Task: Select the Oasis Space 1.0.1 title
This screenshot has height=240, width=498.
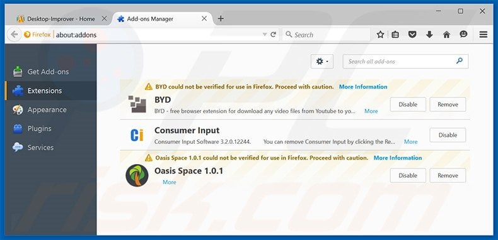Action: point(188,171)
